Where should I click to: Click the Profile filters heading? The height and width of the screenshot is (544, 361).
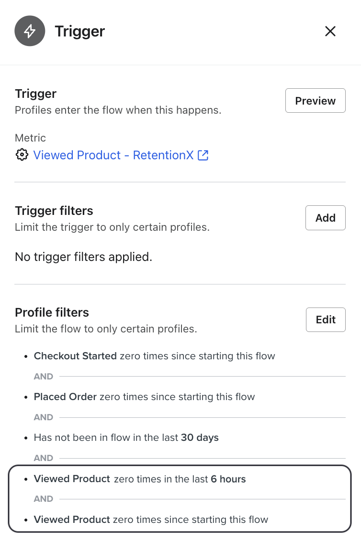tap(52, 312)
